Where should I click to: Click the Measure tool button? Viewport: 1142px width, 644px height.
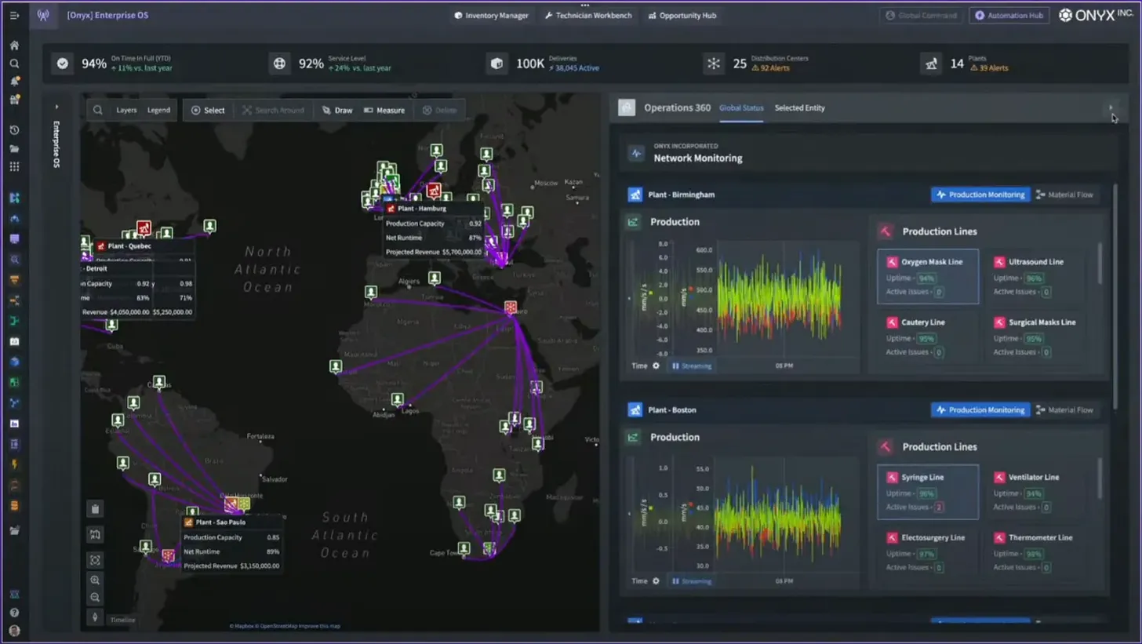click(384, 111)
